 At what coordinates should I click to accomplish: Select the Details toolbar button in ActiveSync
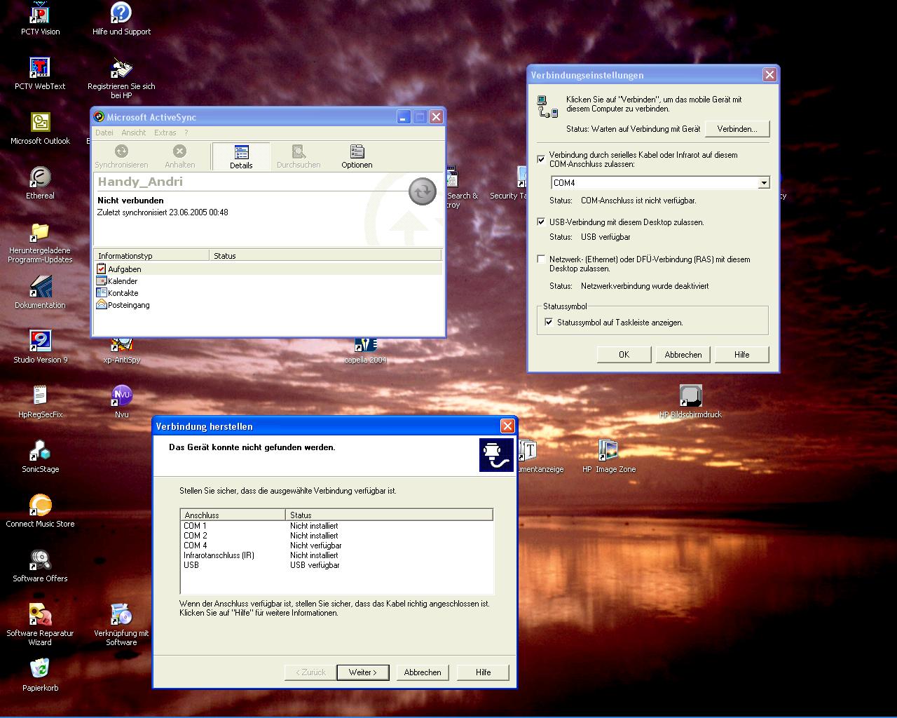click(x=241, y=156)
